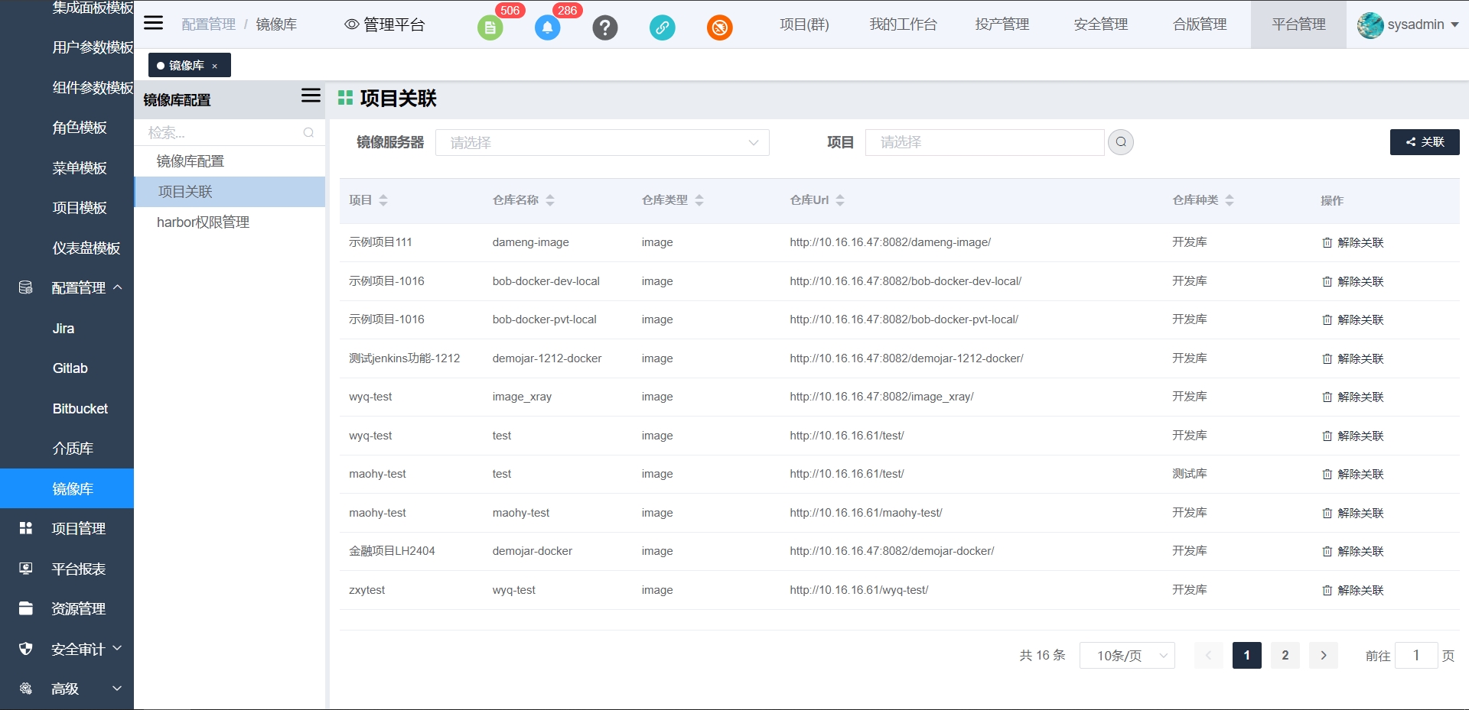Click 解除关联 for the zxytest row
Screen dimensions: 1469x710
1353,590
